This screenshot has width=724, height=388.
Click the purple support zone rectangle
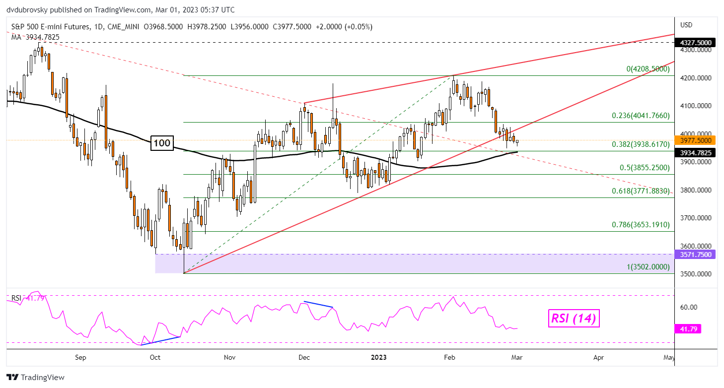414,264
